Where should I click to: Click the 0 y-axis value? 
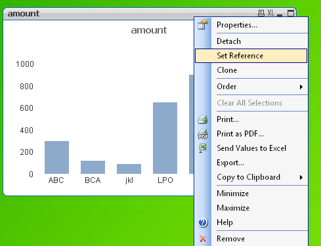point(31,174)
